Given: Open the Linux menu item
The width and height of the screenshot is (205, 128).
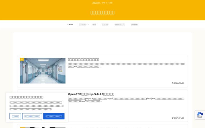Looking at the screenshot, I should tap(70, 24).
